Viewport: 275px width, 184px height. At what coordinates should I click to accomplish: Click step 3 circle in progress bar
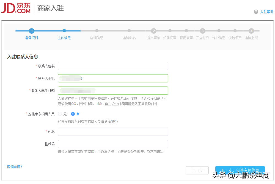pos(202,31)
